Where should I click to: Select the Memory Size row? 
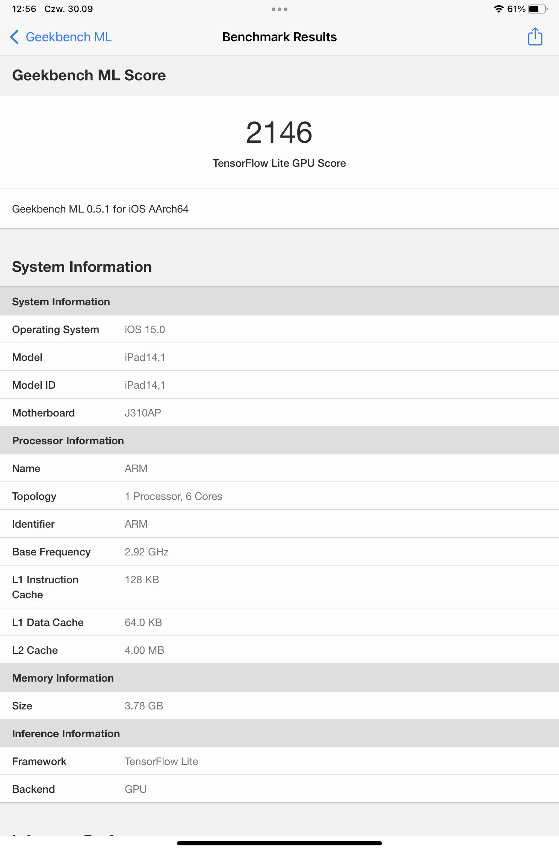[279, 706]
